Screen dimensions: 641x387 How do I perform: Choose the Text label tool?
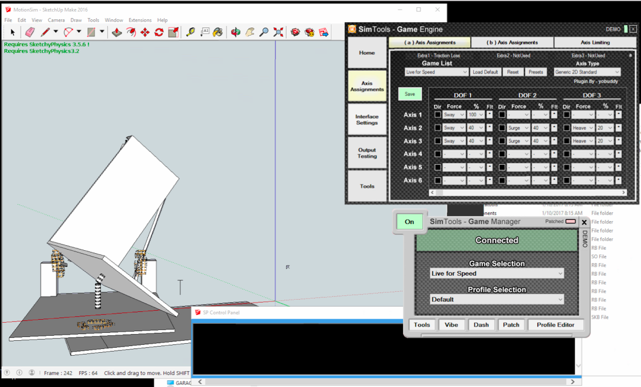pos(204,32)
